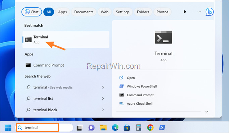Viewport: 229px width, 133px height.
Task: Launch Google Chrome from the taskbar
Action: click(x=150, y=128)
